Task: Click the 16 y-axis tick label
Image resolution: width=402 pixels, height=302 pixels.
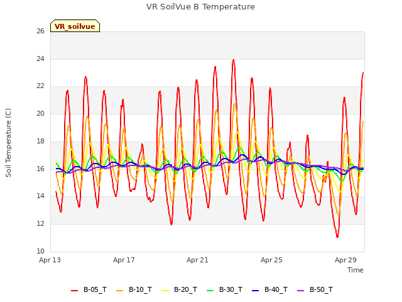Action: click(40, 169)
